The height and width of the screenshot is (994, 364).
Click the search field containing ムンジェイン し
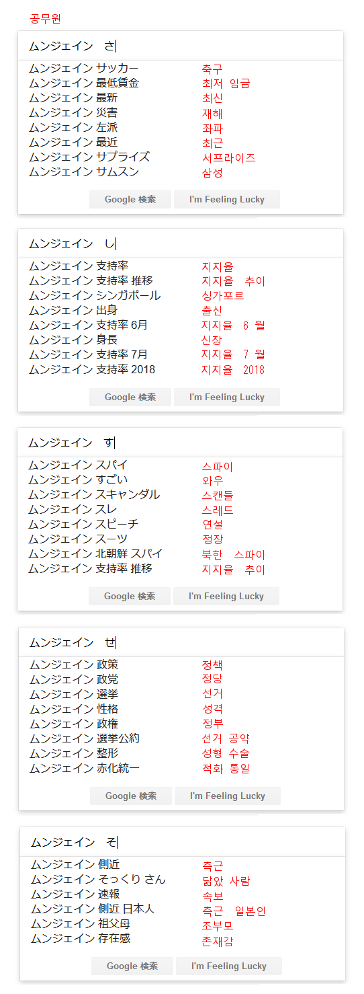(x=181, y=243)
